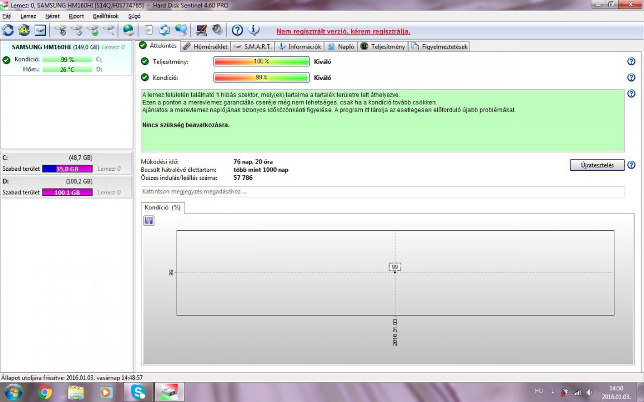
Task: Switch to the Napló tab
Action: pyautogui.click(x=340, y=46)
